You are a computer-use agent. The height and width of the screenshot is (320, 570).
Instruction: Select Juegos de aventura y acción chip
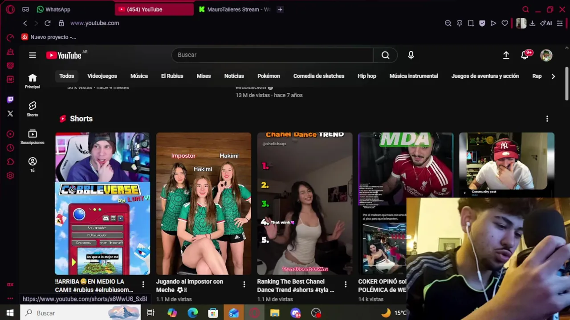point(485,76)
